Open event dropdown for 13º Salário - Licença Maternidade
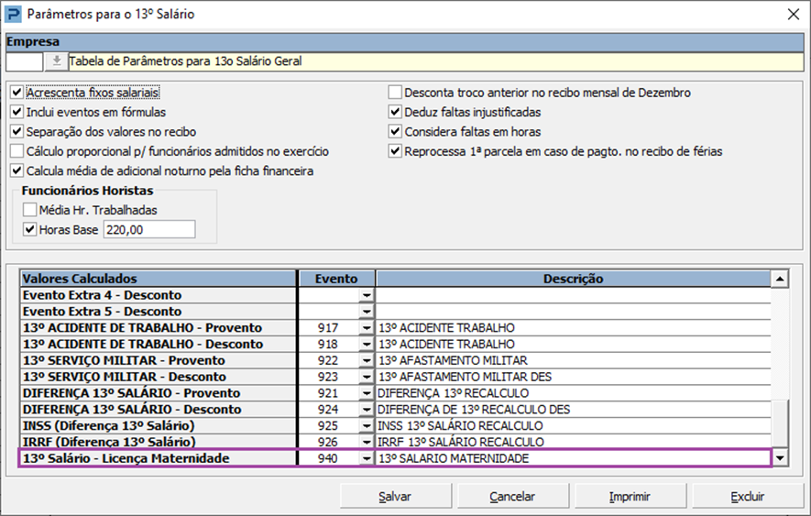The width and height of the screenshot is (811, 516). 367,458
